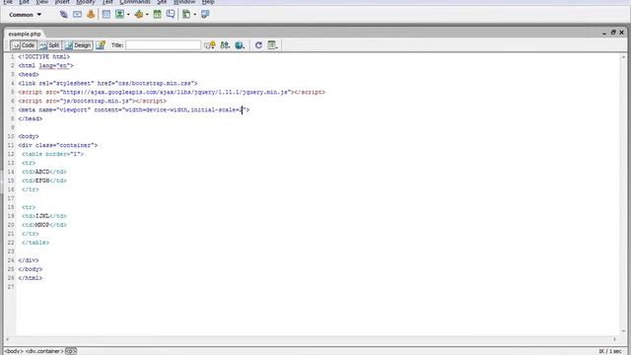Refresh Design view with the refresh icon

258,45
